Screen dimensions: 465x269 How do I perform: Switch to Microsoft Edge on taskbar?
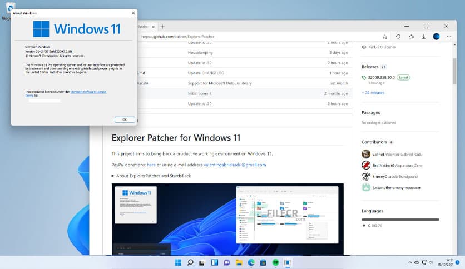coord(251,262)
